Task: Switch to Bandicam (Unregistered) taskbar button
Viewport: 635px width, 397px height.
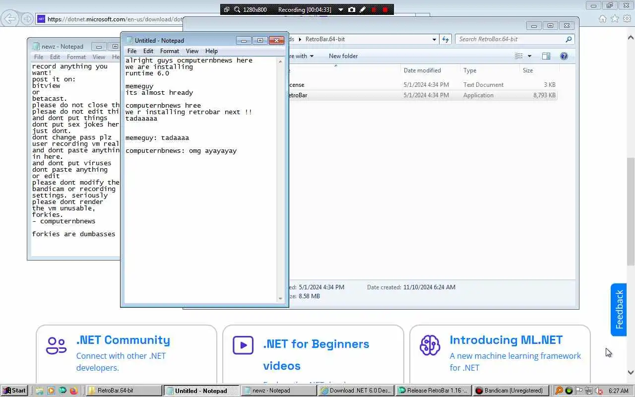Action: (x=510, y=391)
